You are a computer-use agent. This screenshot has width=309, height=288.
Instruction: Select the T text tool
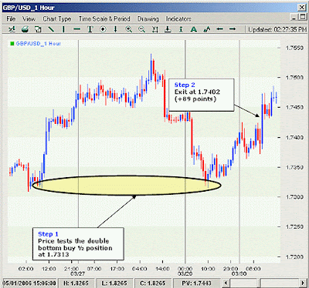90,29
